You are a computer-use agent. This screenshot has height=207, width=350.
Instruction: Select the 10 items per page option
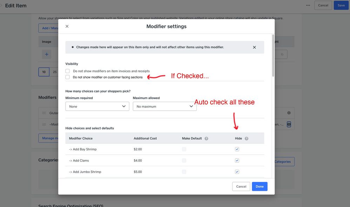point(44,72)
